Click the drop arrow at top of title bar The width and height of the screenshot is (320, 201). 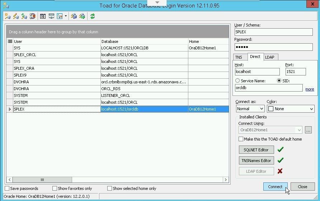click(157, 3)
